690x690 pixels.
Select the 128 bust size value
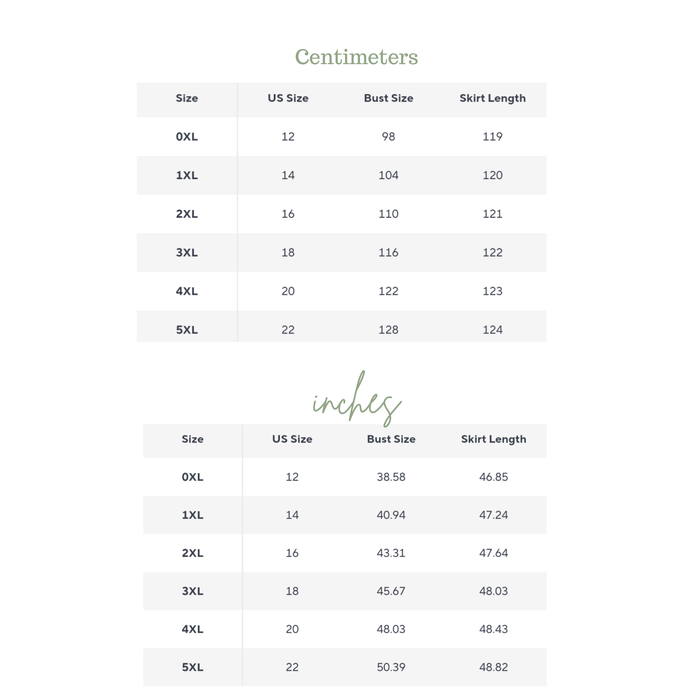click(388, 329)
